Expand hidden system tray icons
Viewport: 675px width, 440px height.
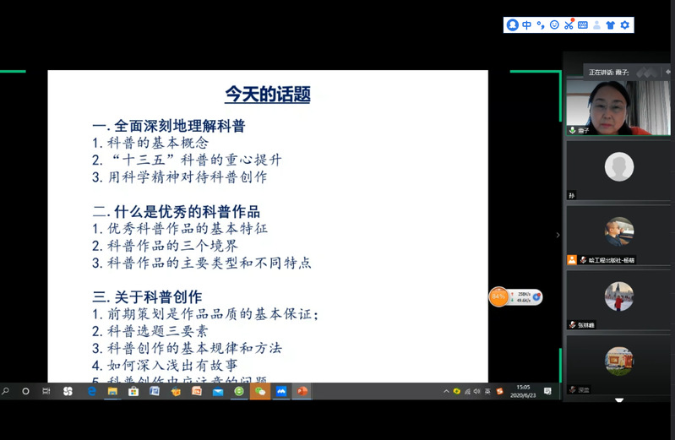446,392
